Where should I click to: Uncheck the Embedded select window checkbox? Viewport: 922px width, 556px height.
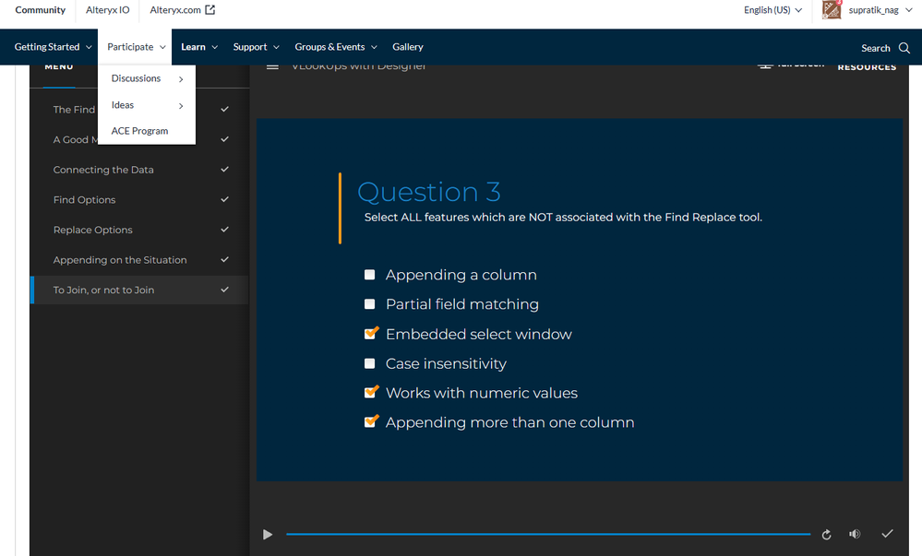click(x=370, y=333)
